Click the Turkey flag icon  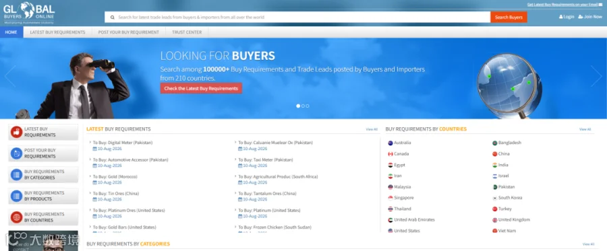pos(495,209)
